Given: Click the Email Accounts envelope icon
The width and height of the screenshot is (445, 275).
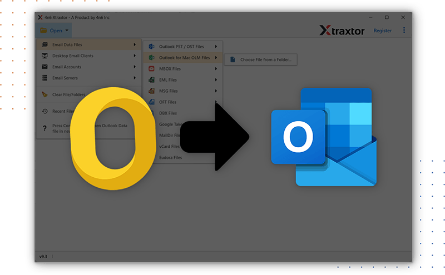Looking at the screenshot, I should coord(44,67).
